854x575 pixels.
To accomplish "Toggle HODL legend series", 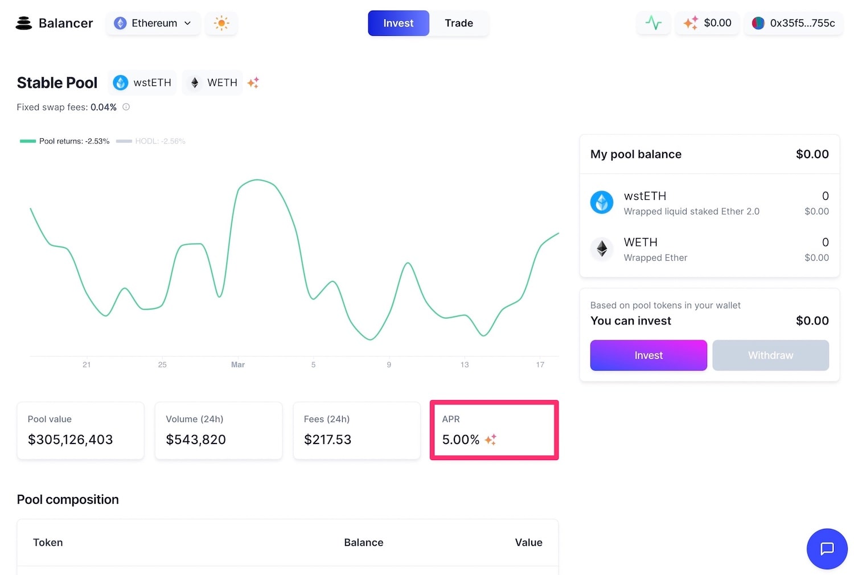I will click(151, 141).
